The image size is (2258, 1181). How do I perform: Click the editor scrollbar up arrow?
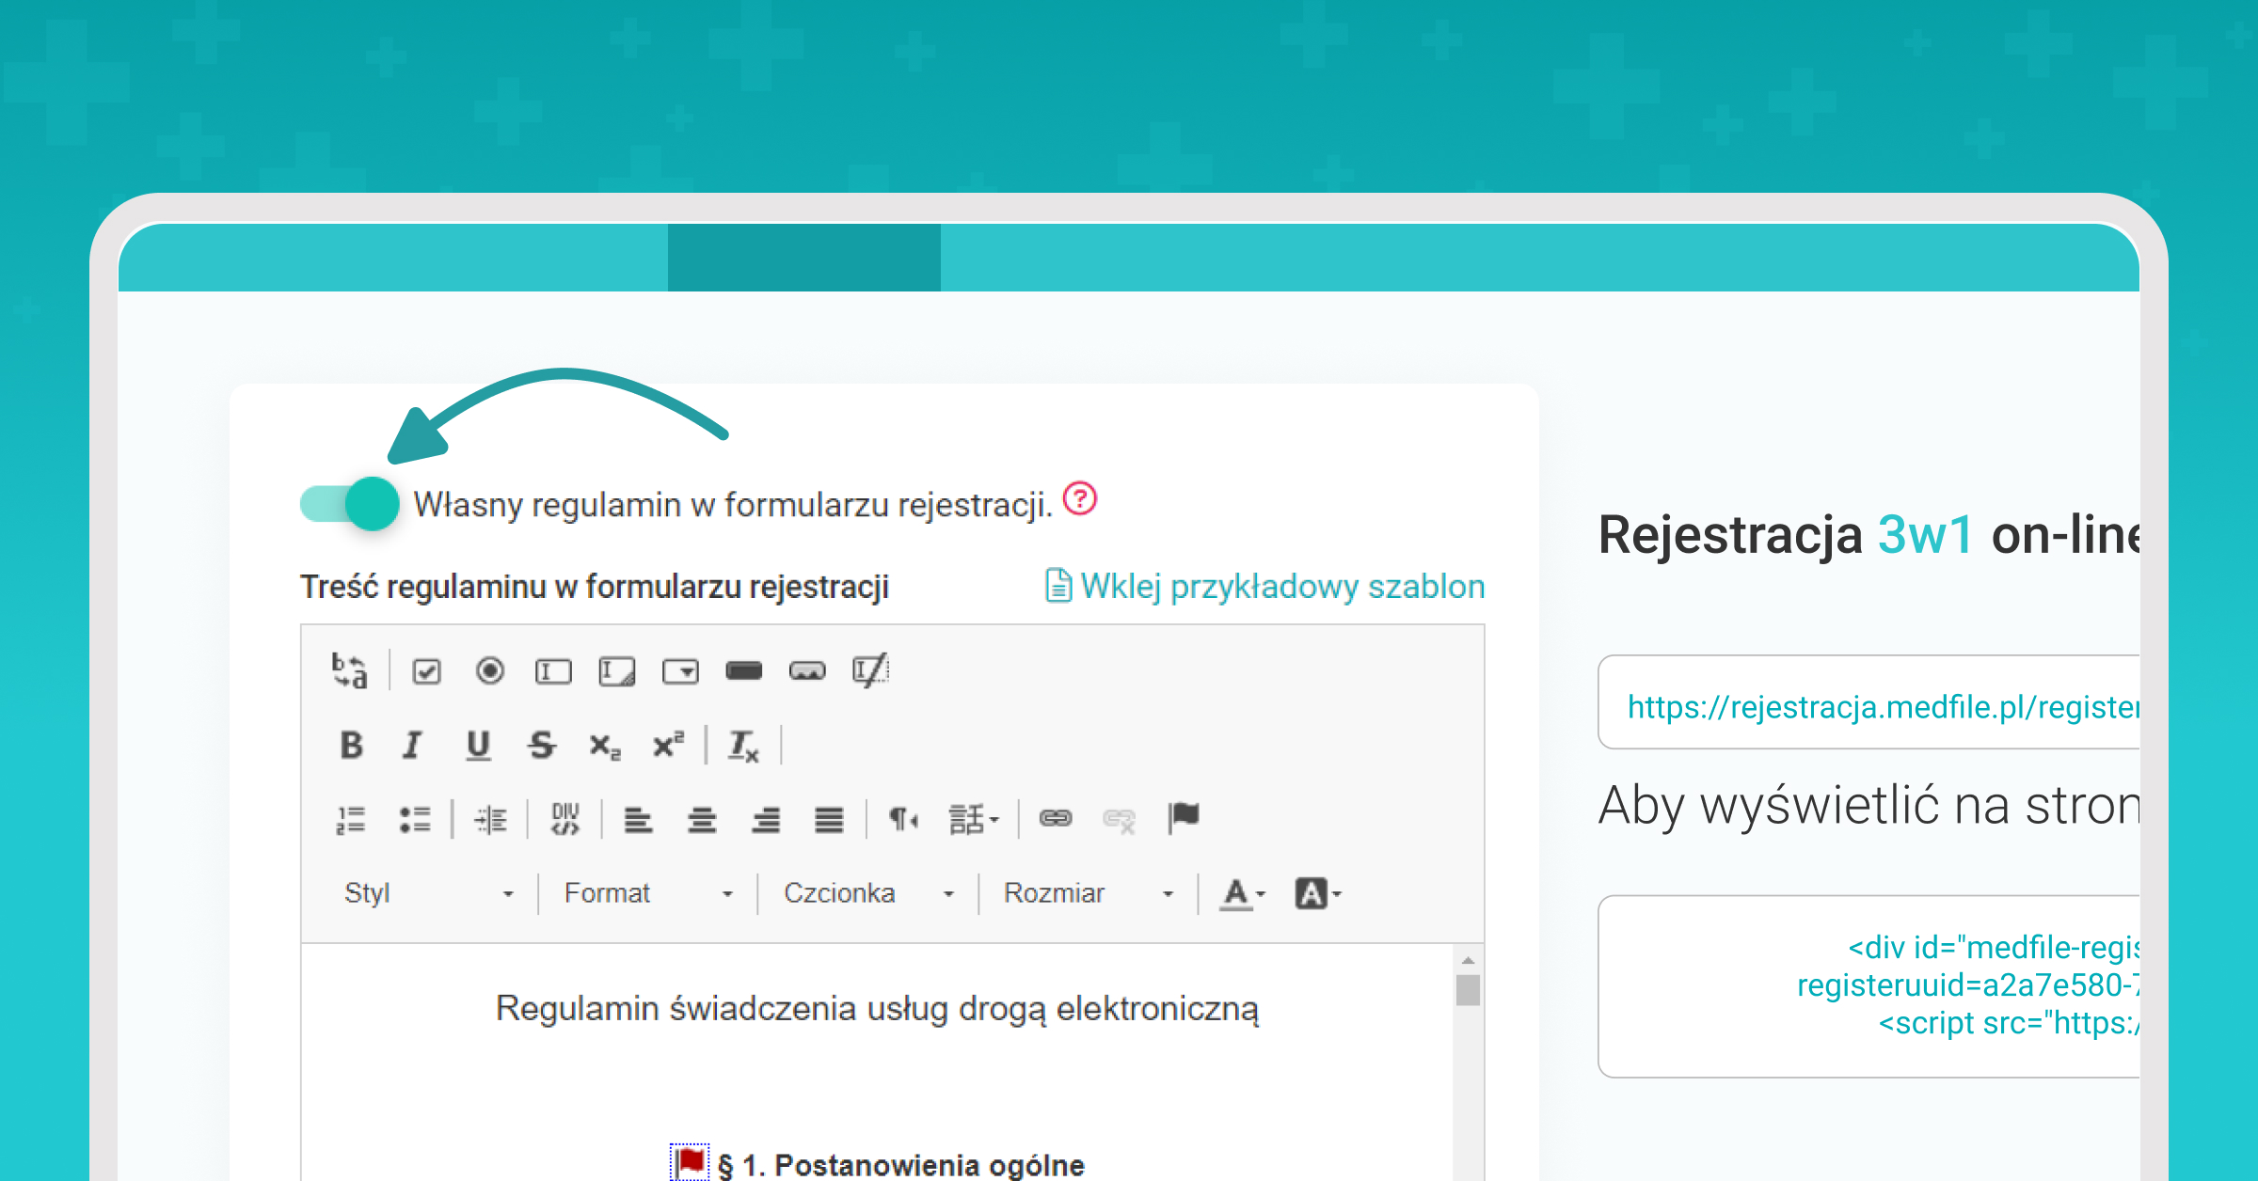tap(1468, 960)
